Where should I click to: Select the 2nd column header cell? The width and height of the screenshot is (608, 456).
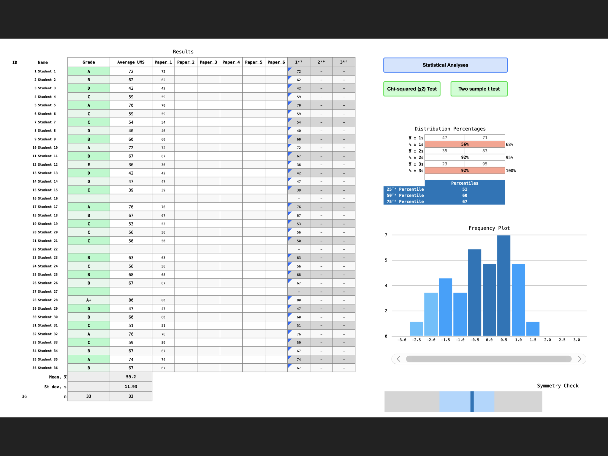click(x=321, y=62)
